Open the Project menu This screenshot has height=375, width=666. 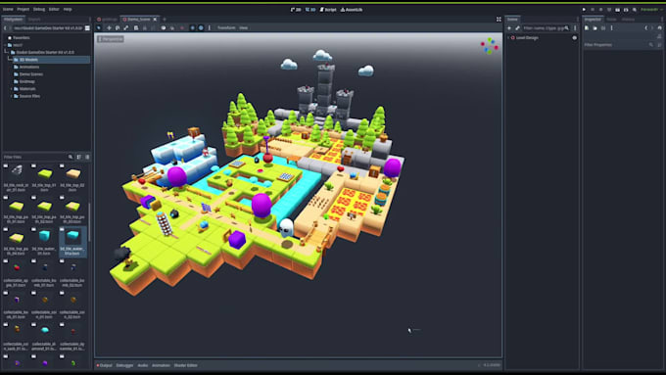click(23, 10)
